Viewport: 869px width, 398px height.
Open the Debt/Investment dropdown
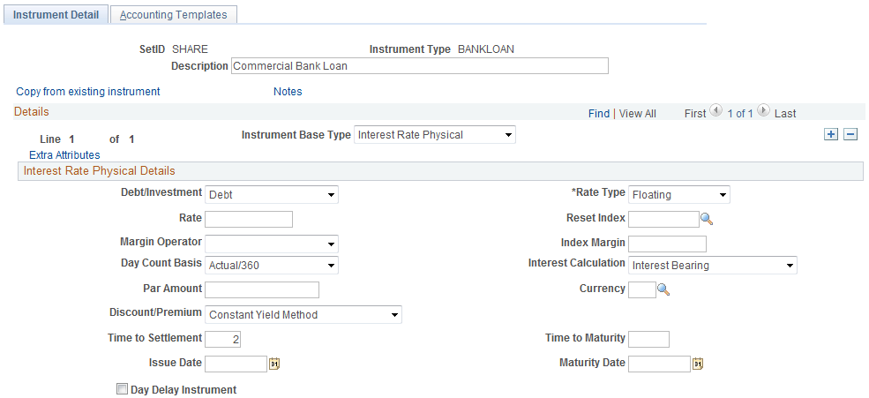(x=271, y=195)
